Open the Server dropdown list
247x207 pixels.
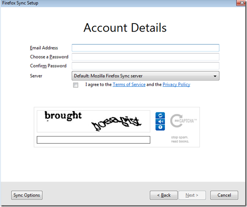pyautogui.click(x=145, y=76)
